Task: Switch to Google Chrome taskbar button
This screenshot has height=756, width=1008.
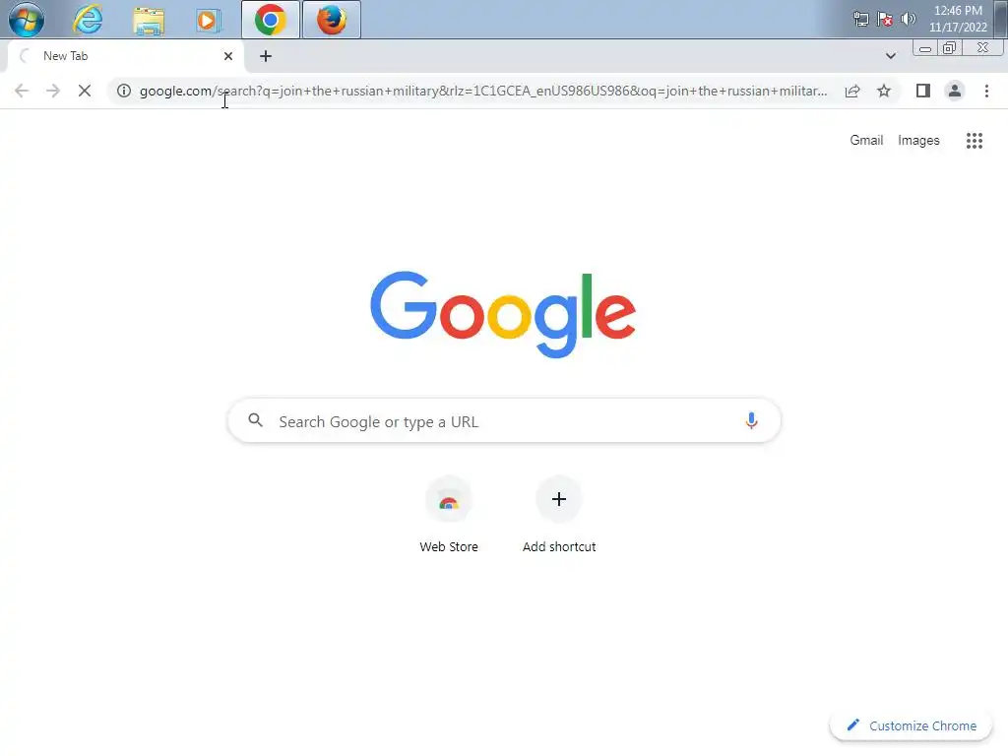Action: point(271,20)
